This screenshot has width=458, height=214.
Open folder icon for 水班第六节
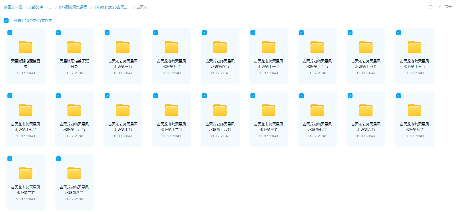(366, 110)
